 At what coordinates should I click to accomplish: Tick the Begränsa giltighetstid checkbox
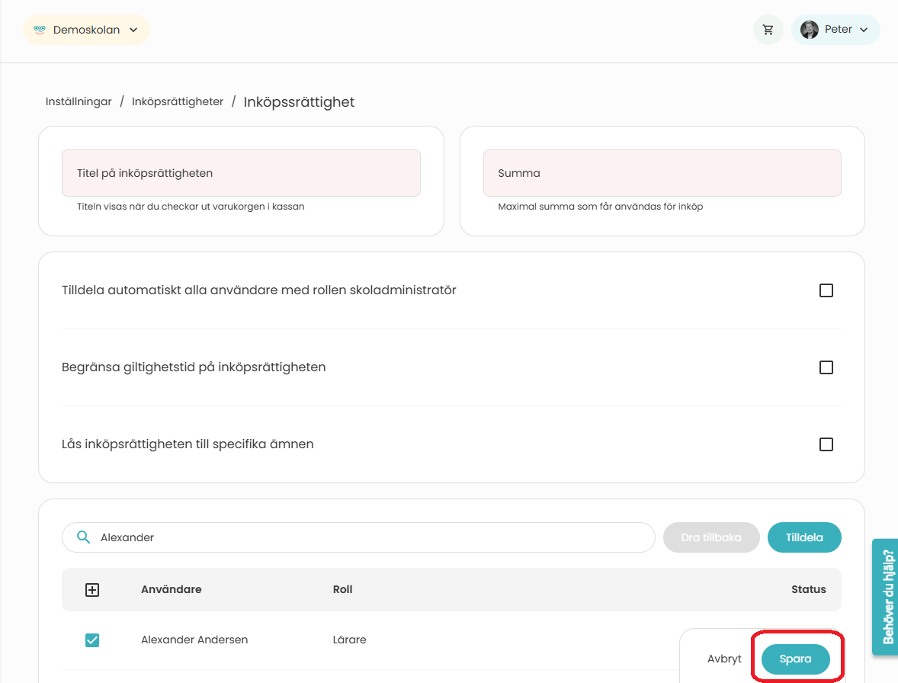pyautogui.click(x=826, y=367)
